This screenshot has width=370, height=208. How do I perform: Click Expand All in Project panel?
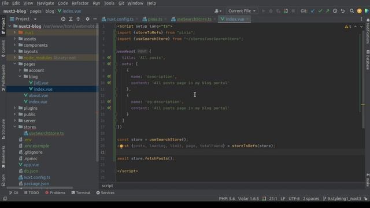coord(71,19)
